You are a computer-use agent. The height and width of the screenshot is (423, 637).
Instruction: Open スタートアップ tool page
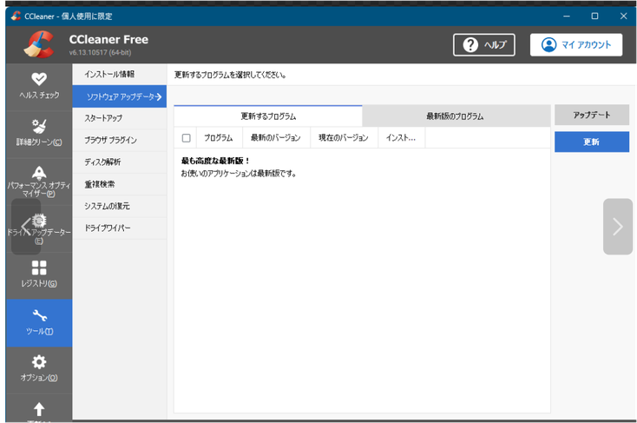pyautogui.click(x=120, y=118)
